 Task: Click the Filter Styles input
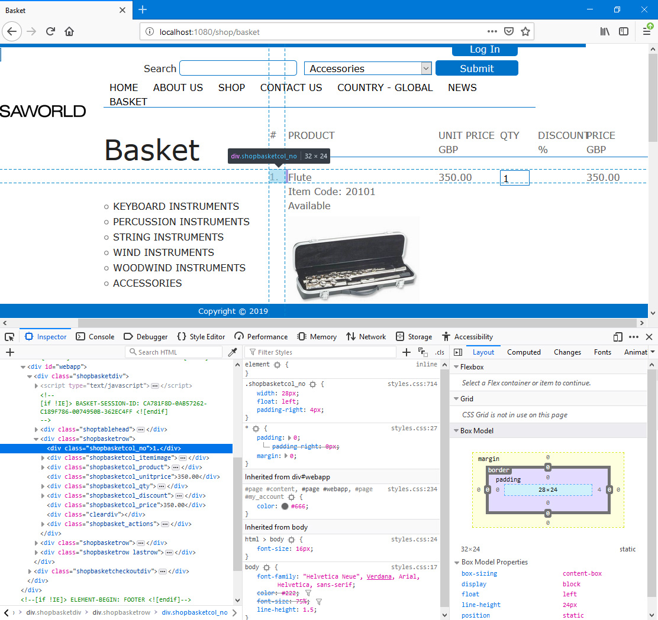point(321,352)
